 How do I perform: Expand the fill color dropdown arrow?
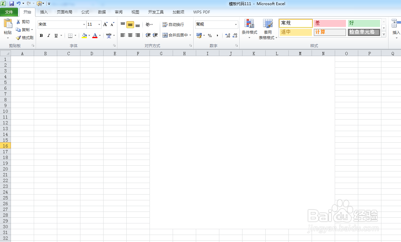[x=89, y=36]
